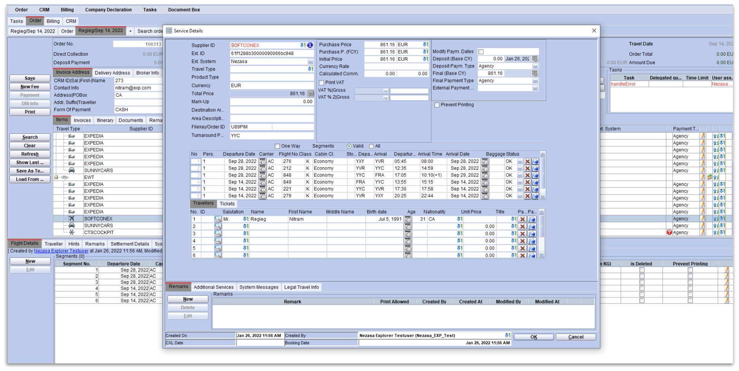739x371 pixels.
Task: Click red question mark on CTSCOCKPIT row
Action: (669, 233)
